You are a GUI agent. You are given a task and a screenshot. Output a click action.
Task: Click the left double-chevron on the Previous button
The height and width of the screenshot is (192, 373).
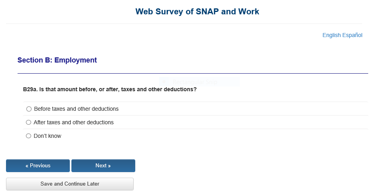tap(27, 166)
